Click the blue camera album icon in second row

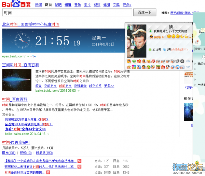[139, 67]
